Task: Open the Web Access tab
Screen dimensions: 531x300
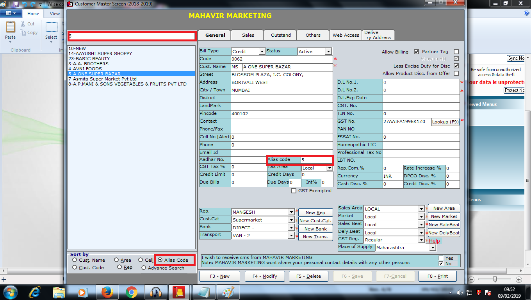Action: click(346, 35)
